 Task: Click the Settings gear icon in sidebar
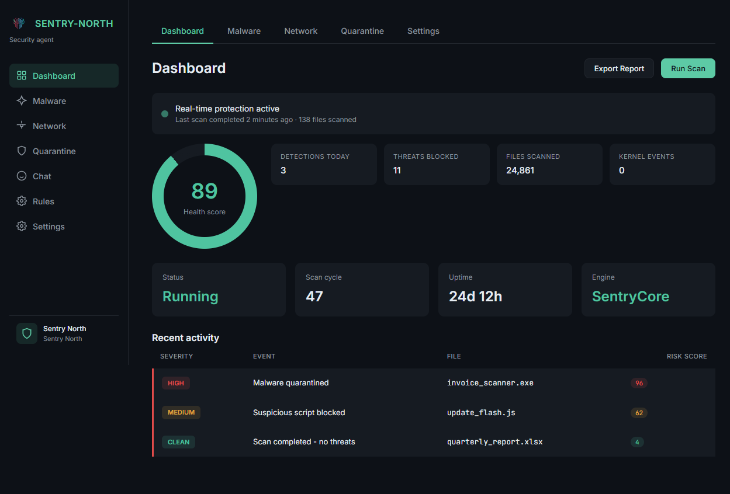tap(22, 227)
